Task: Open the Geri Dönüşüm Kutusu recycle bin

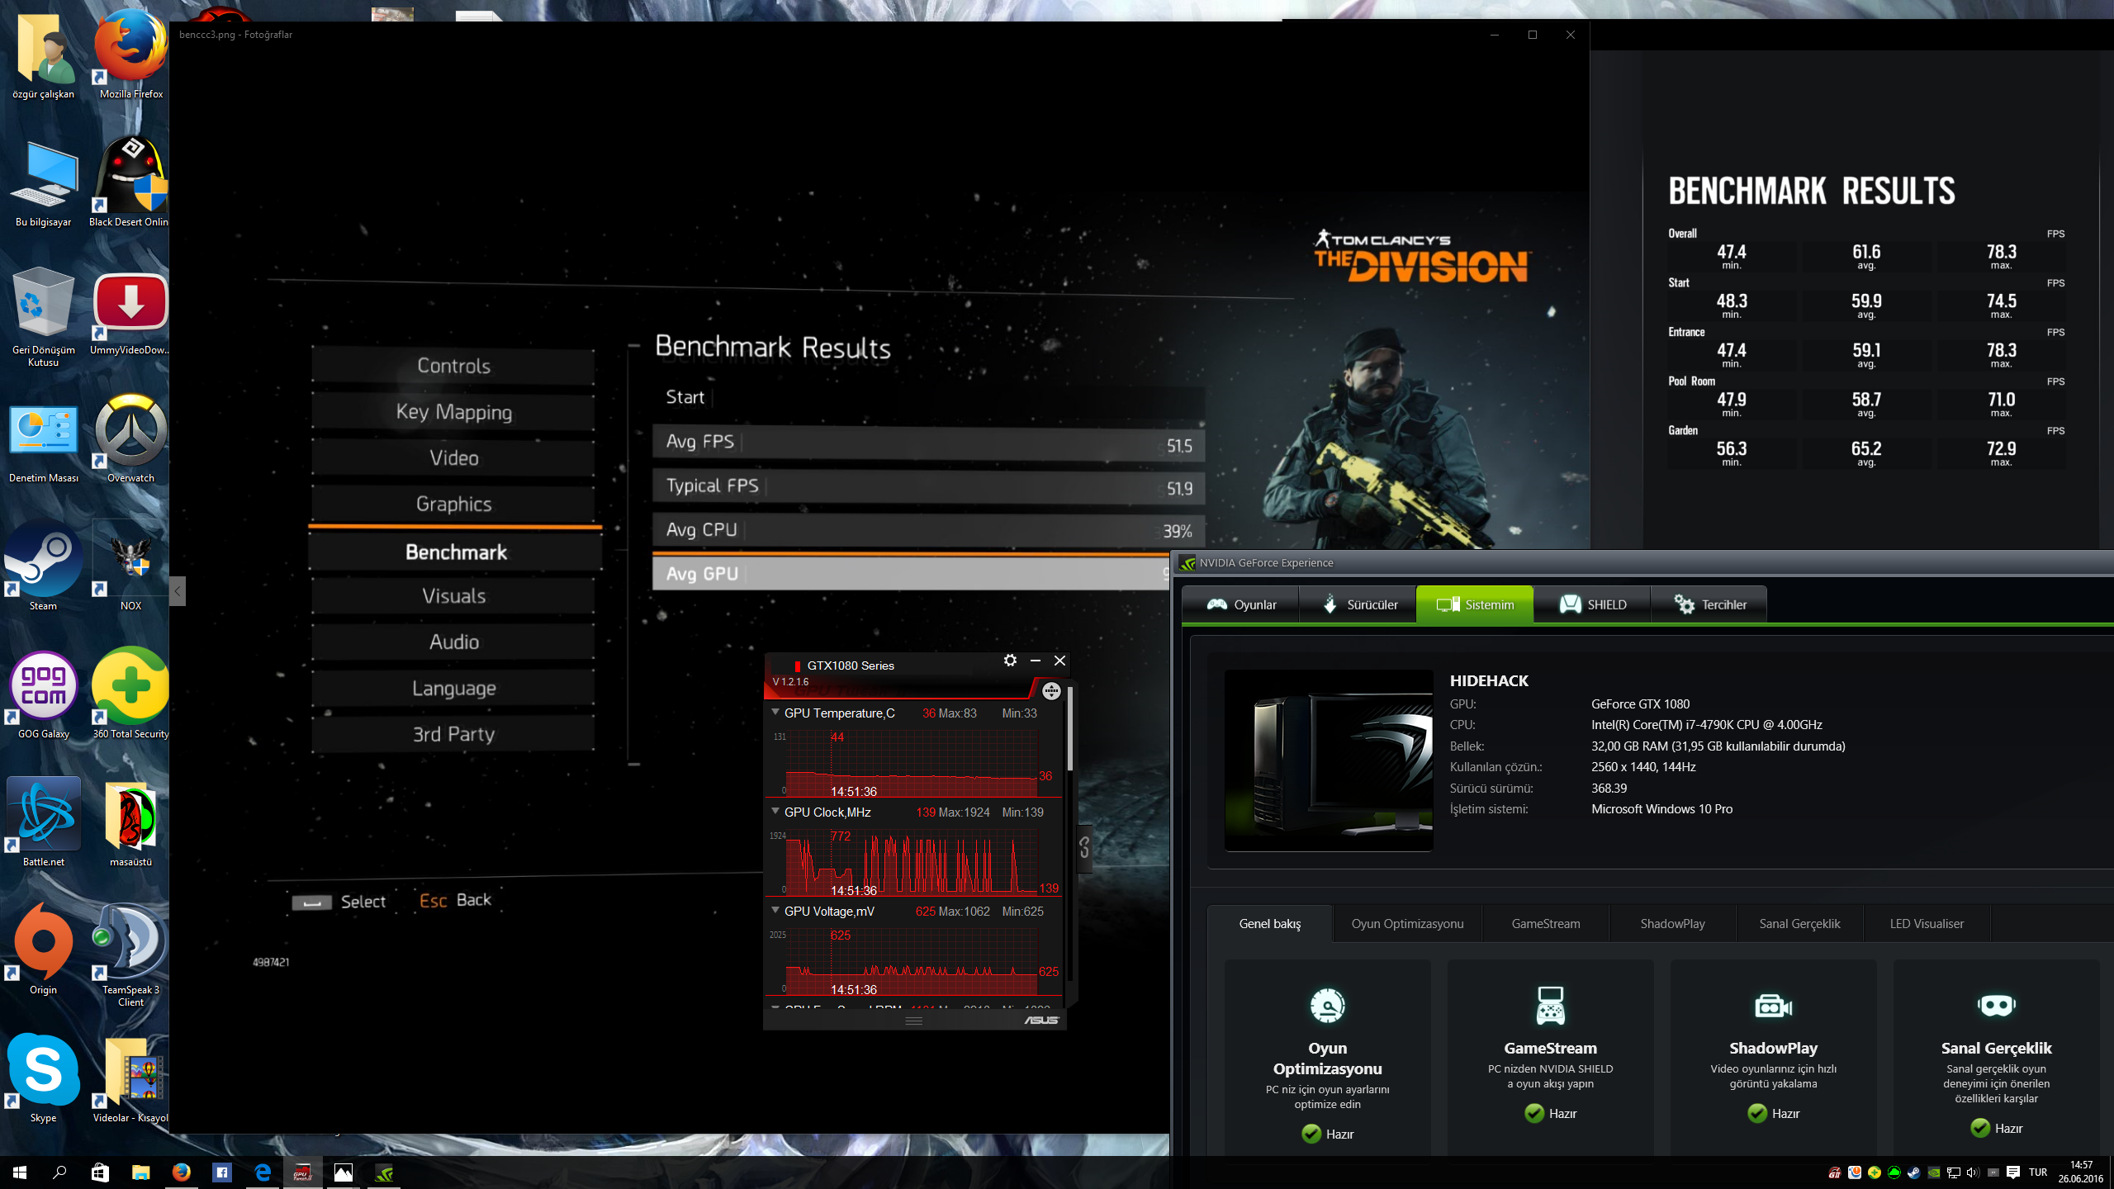Action: 43,316
